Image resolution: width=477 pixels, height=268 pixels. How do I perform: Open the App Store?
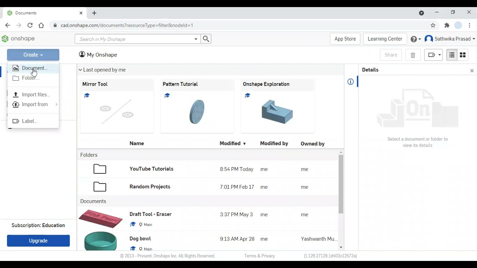345,39
